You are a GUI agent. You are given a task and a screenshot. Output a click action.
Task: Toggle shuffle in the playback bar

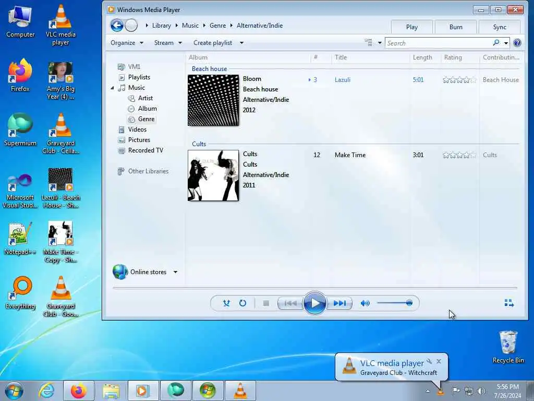226,303
